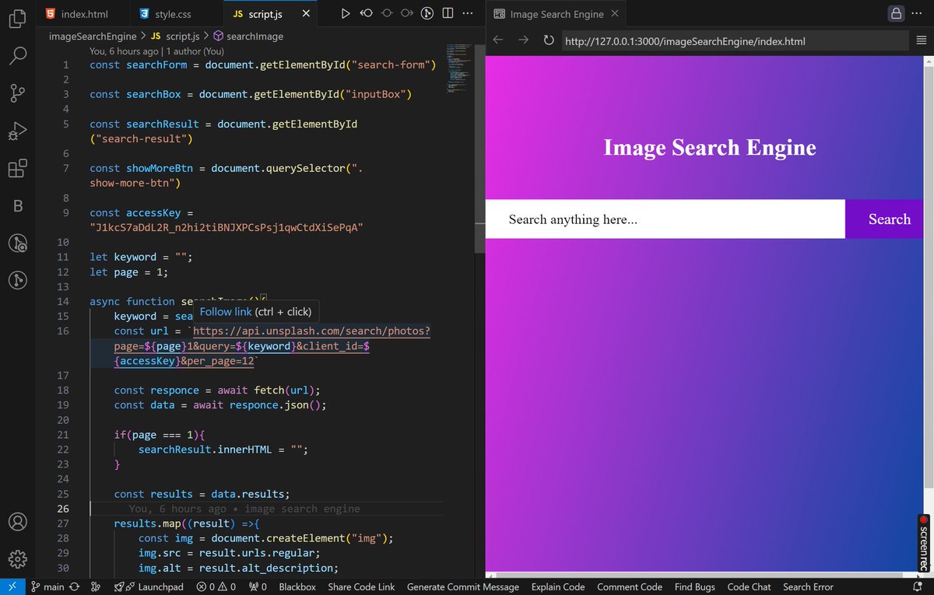Switch to the style.css tab

tap(172, 13)
